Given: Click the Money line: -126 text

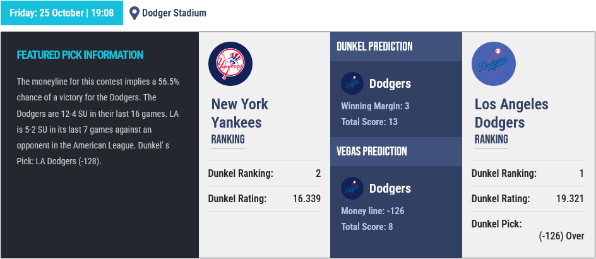Looking at the screenshot, I should coord(372,211).
